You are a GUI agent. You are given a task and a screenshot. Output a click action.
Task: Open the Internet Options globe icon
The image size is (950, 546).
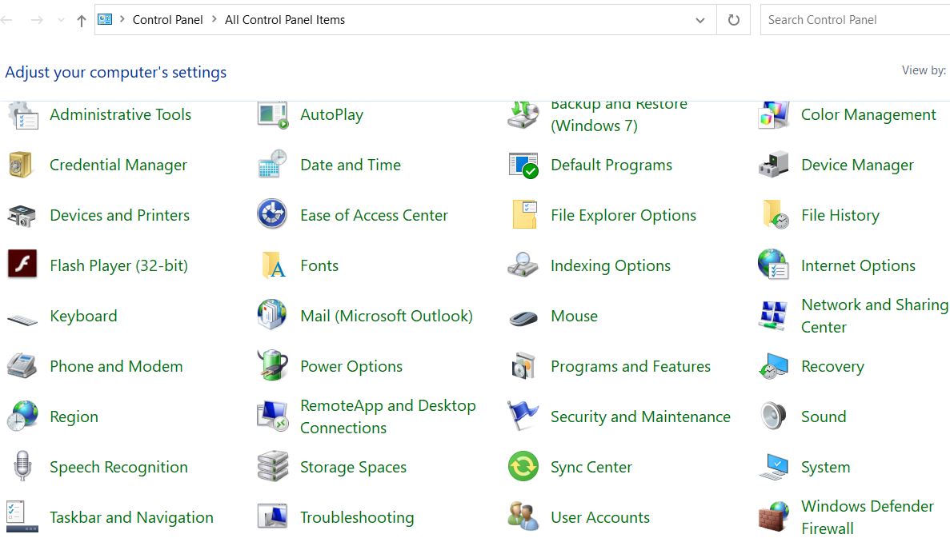[x=774, y=265]
